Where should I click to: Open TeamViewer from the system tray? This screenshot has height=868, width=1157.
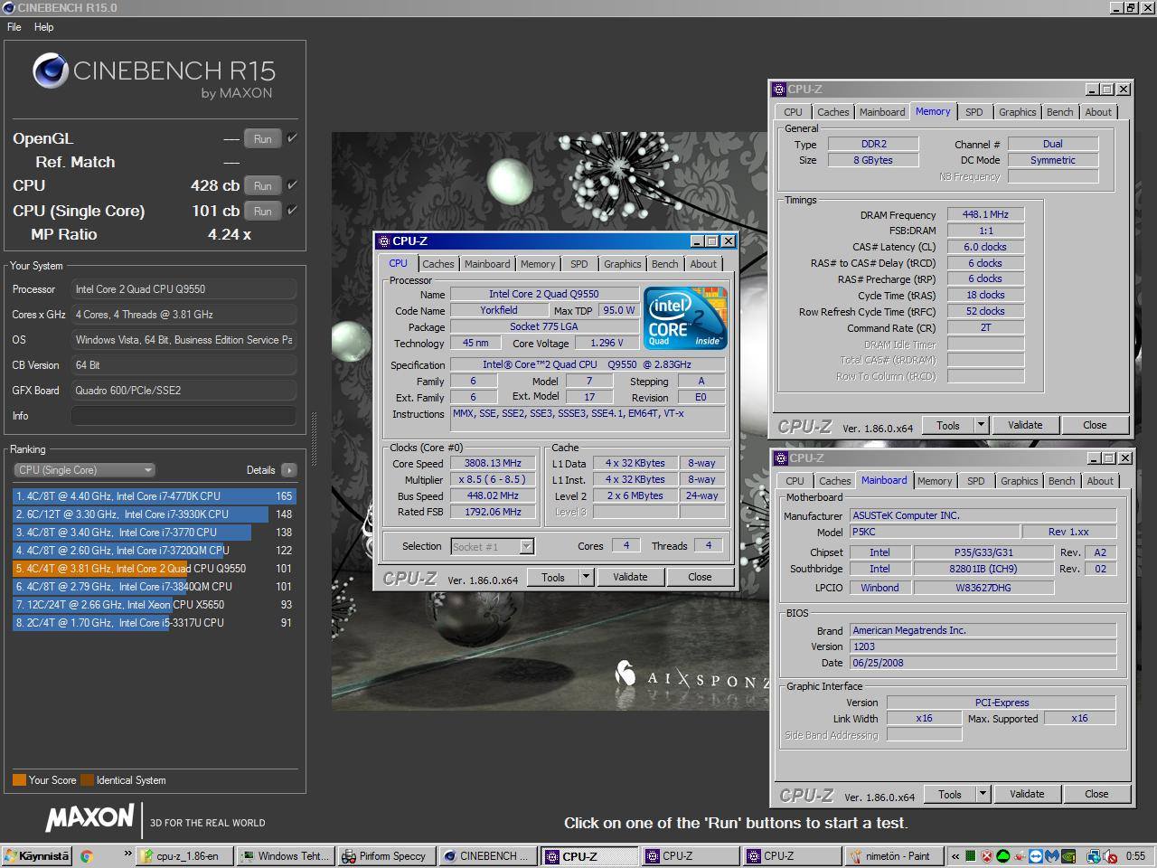tap(1036, 856)
